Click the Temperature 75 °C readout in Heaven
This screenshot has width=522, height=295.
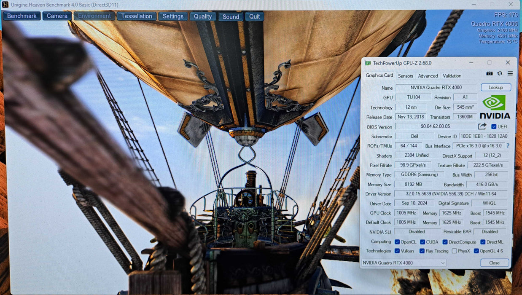(498, 42)
